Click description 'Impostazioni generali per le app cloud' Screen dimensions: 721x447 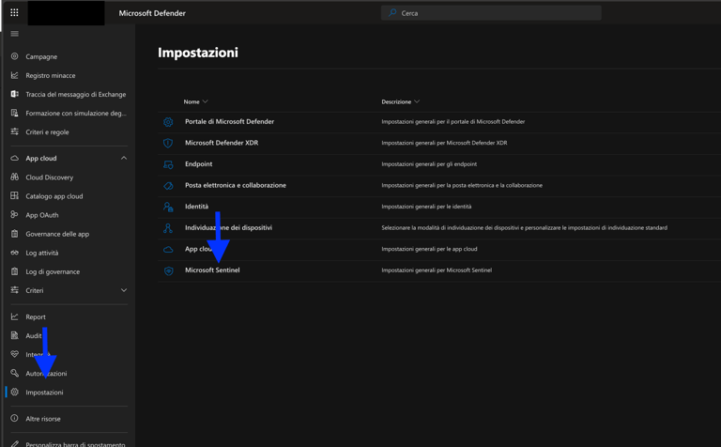point(429,249)
